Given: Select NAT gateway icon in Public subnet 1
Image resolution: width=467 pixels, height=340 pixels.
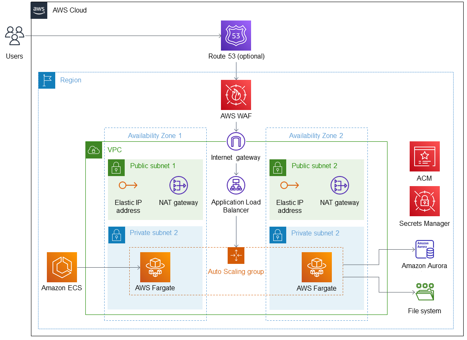Looking at the screenshot, I should point(178,186).
